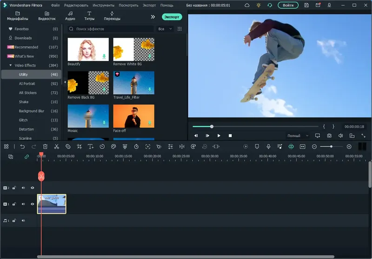Open the Все effects filter dropdown
Viewport: 372px width, 259px height.
pyautogui.click(x=165, y=29)
